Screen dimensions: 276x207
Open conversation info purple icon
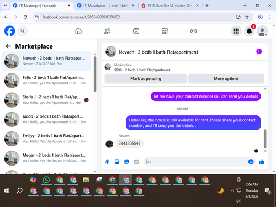[259, 51]
